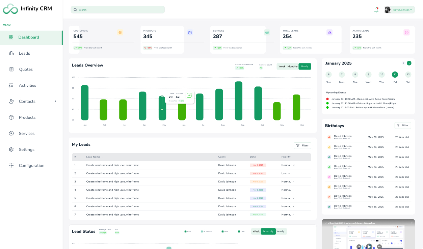
Task: Click the back arrow on video overlay
Action: click(x=326, y=223)
